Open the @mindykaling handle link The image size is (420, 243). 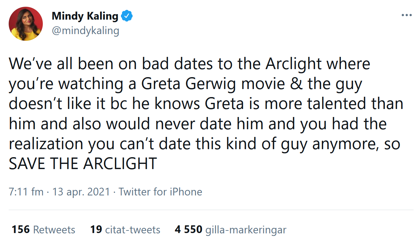86,31
